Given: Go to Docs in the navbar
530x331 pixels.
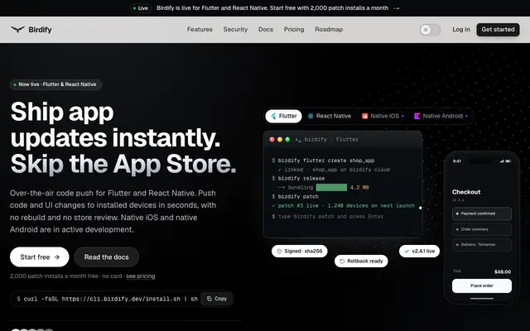Looking at the screenshot, I should point(266,30).
